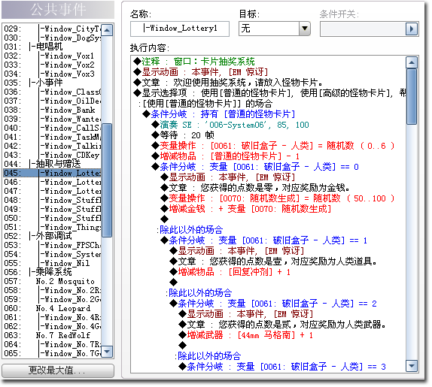Select 文章 您获得的点数是贰 line

tap(282, 325)
